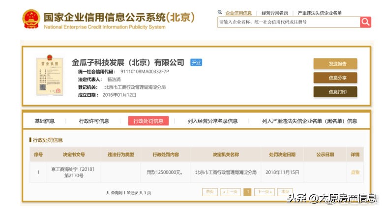Click the 开业 status badge
The width and height of the screenshot is (383, 209).
pyautogui.click(x=196, y=63)
